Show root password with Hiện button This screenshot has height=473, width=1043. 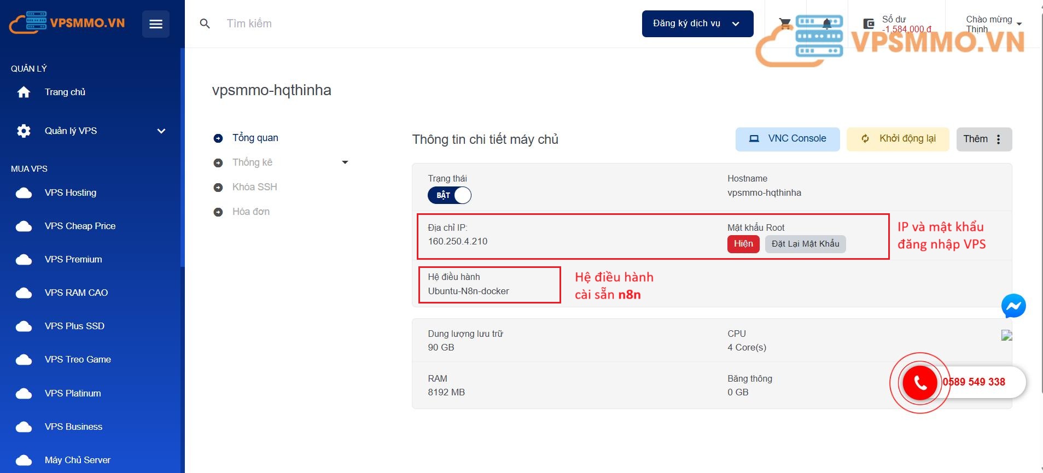743,244
